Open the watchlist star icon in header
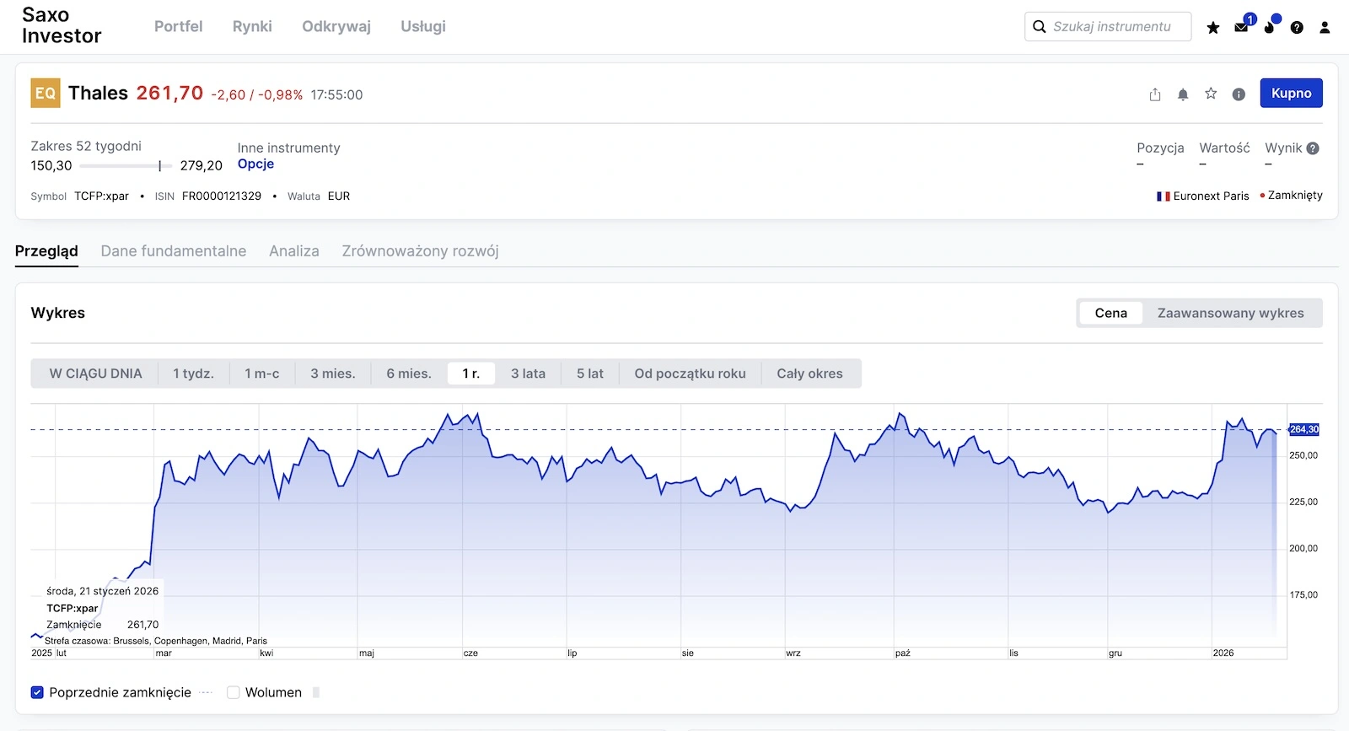Viewport: 1349px width, 731px height. pyautogui.click(x=1213, y=28)
